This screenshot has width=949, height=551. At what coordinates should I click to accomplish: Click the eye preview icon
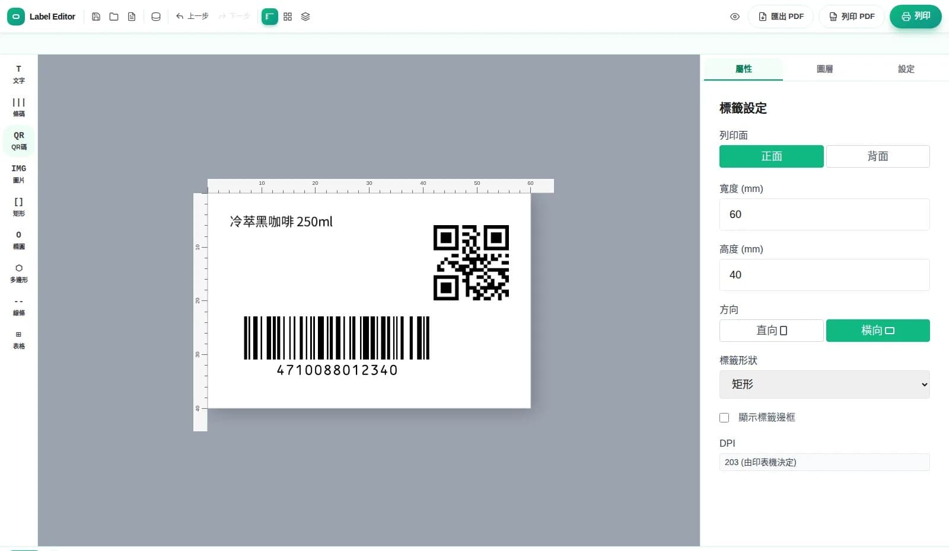click(x=735, y=17)
